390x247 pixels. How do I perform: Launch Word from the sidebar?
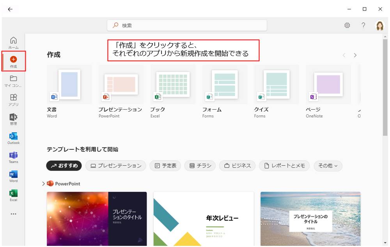pos(13,176)
